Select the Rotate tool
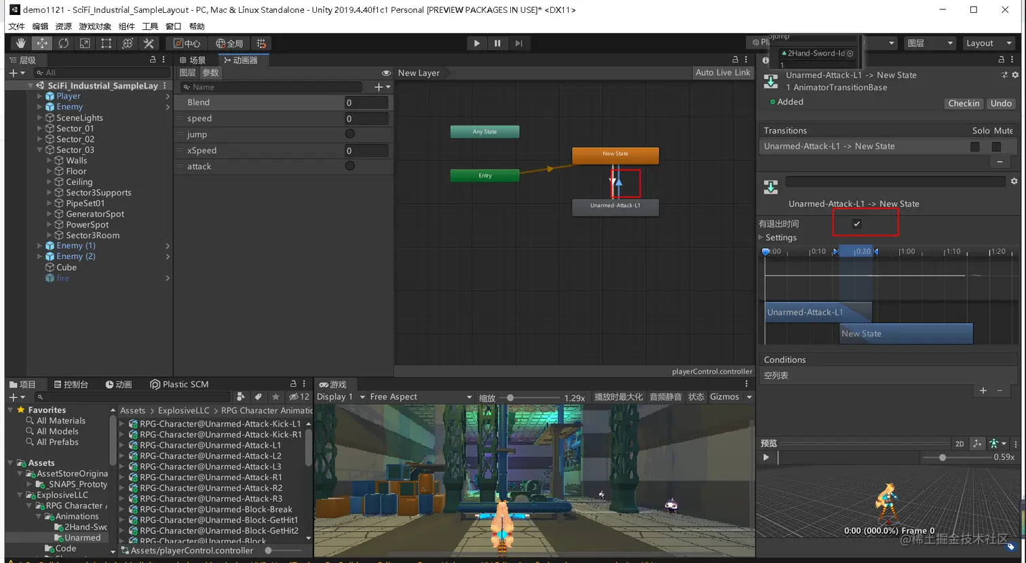The image size is (1026, 563). click(x=63, y=43)
